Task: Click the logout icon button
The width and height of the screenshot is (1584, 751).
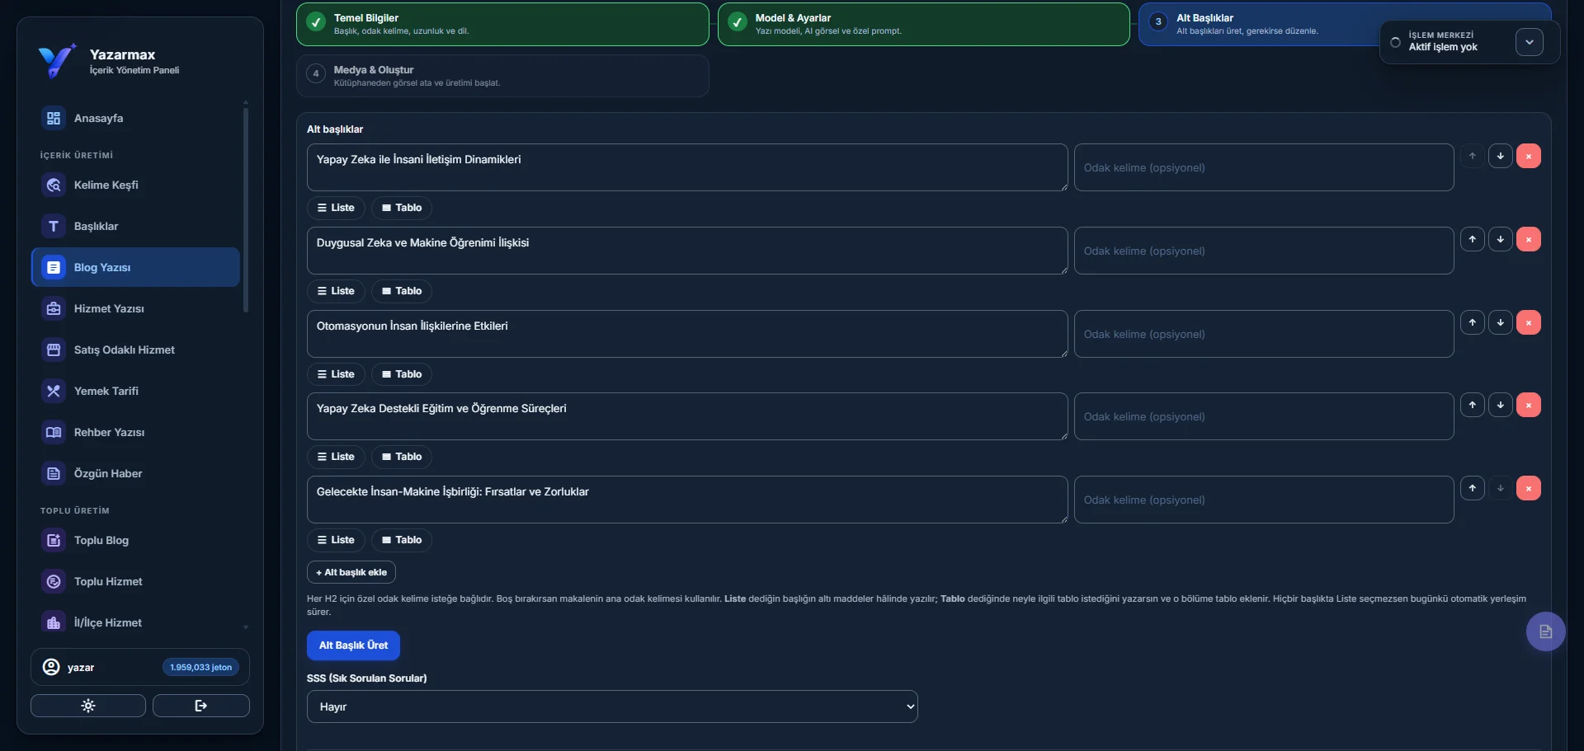Action: click(x=201, y=706)
